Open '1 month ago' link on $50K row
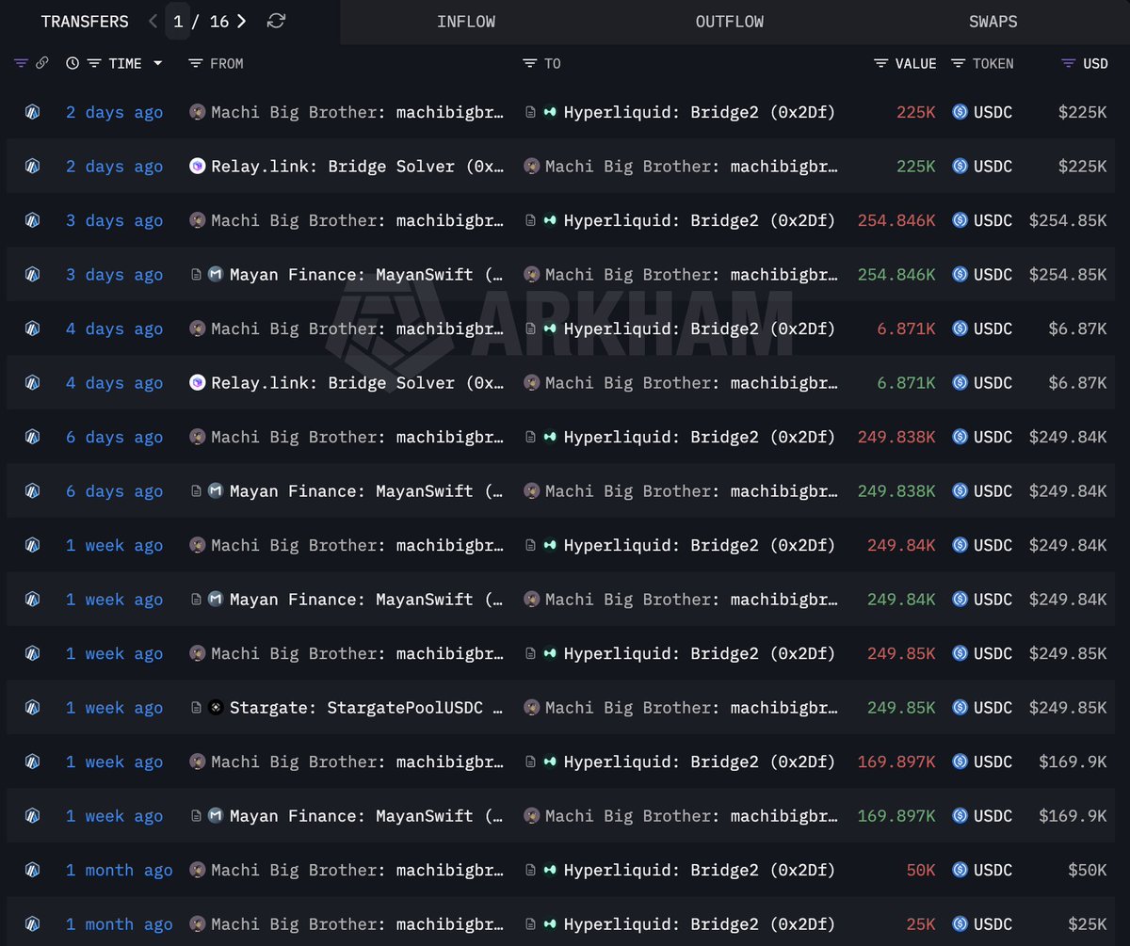This screenshot has height=946, width=1130. coord(119,871)
